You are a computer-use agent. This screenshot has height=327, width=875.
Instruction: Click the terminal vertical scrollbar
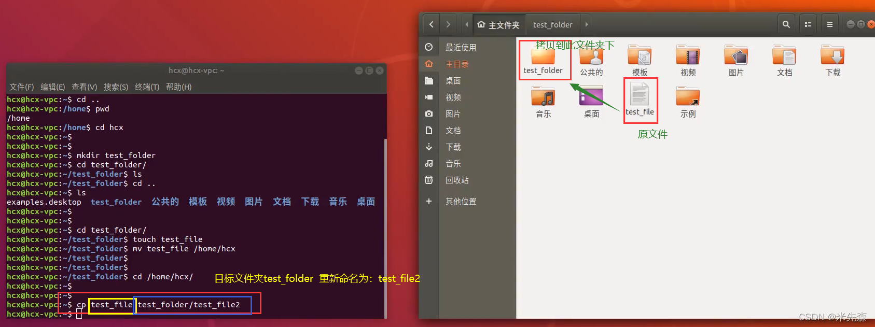point(385,228)
